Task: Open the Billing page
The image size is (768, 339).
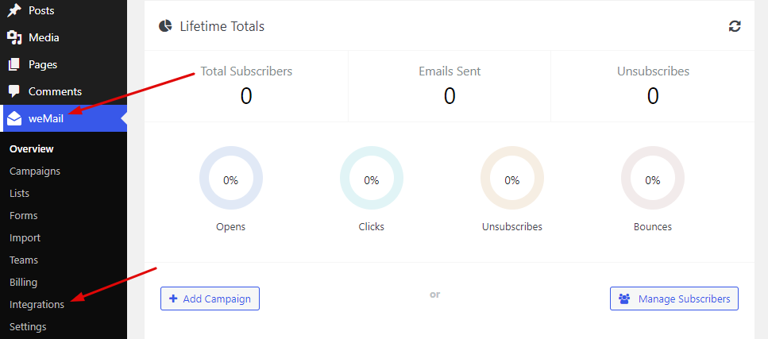Action: pyautogui.click(x=24, y=282)
